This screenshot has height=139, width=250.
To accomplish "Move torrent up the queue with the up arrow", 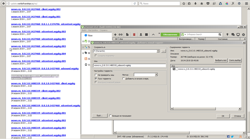I will pos(153,35).
